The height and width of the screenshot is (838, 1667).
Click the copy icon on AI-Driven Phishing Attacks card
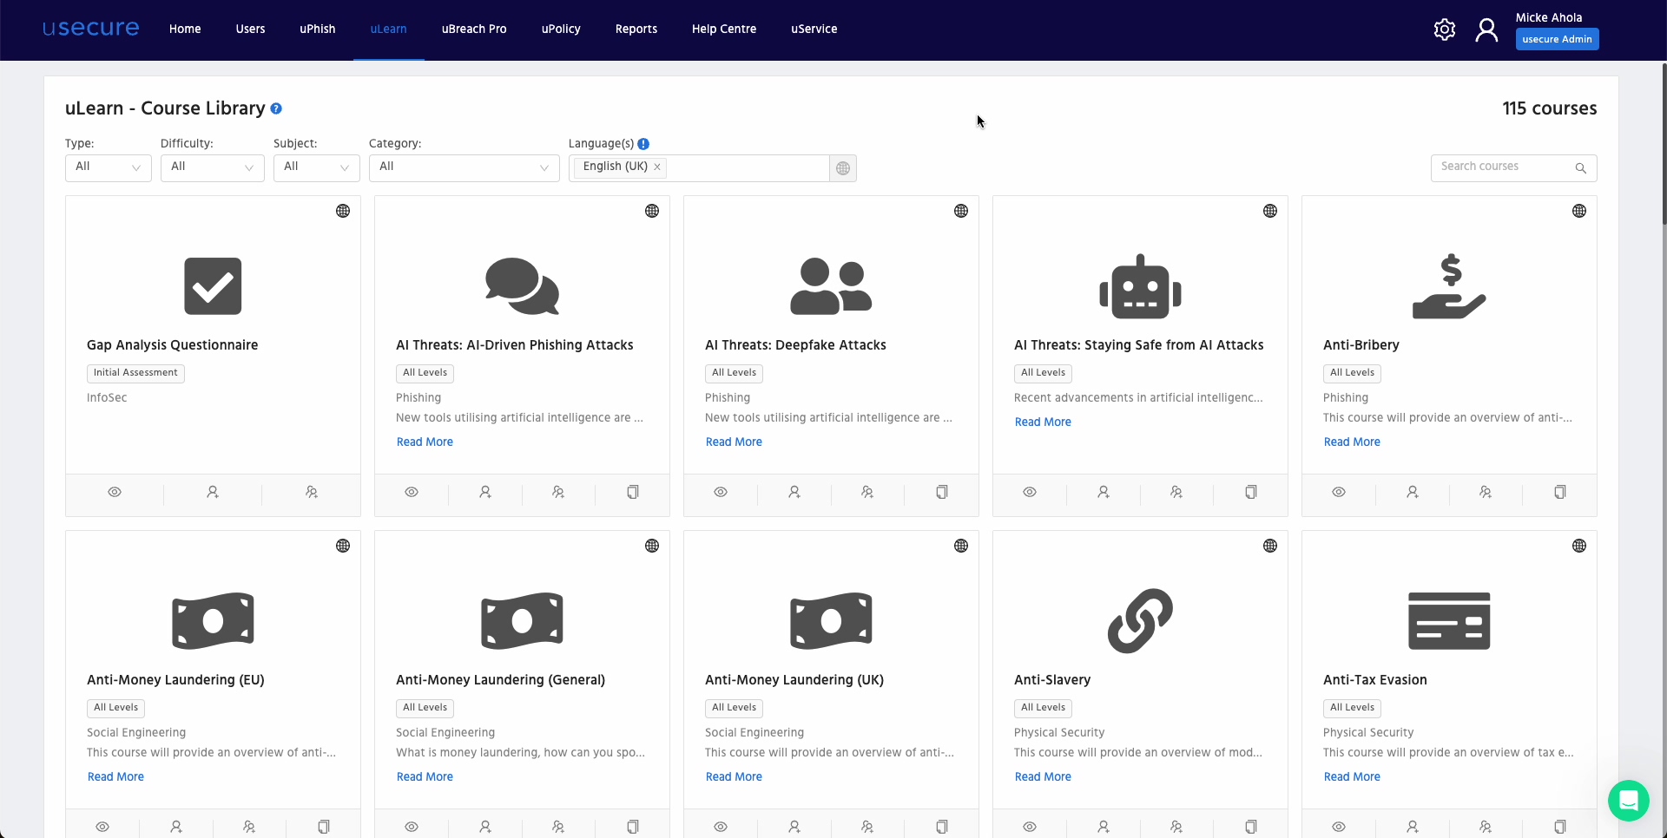(x=633, y=493)
